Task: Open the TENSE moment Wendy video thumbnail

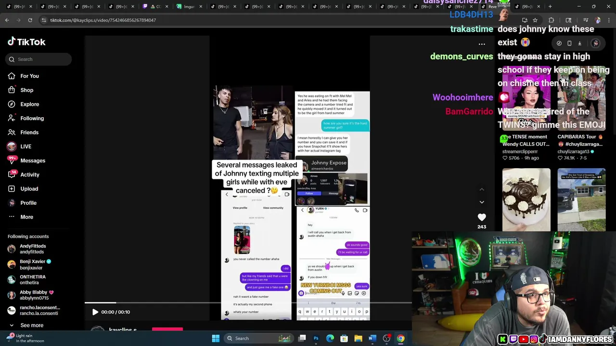Action: (526, 99)
